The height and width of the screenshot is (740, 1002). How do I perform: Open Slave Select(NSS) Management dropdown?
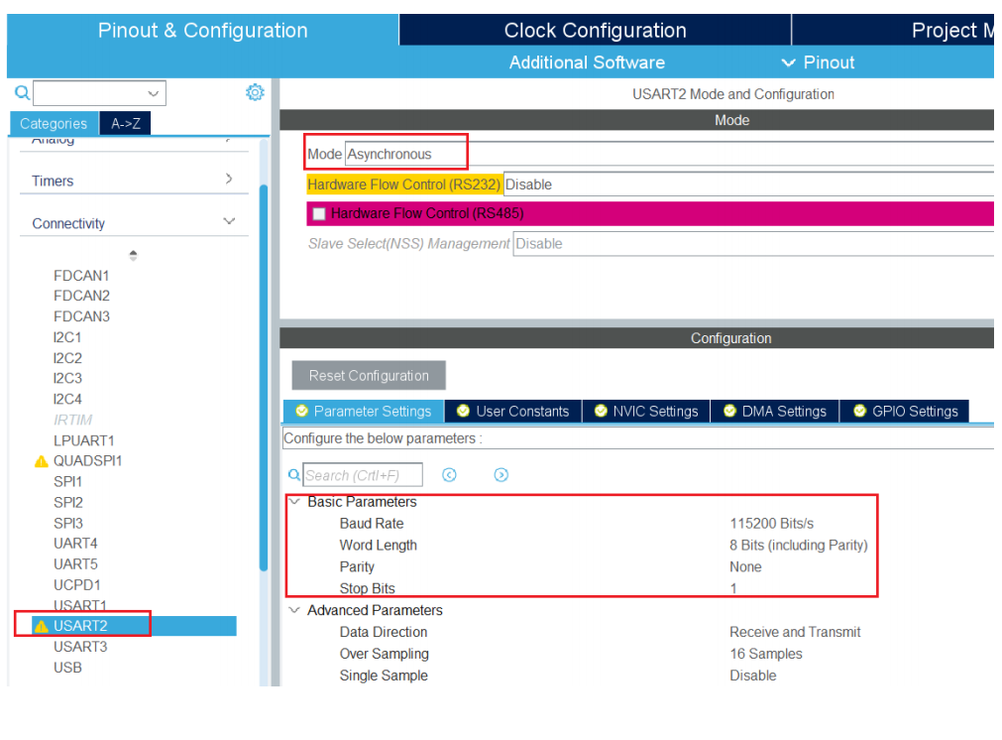pos(753,244)
